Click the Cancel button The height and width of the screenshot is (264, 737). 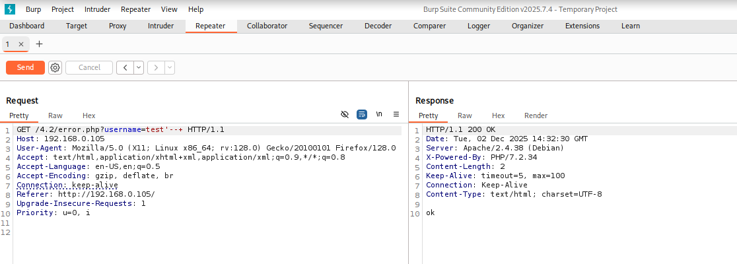tap(89, 67)
